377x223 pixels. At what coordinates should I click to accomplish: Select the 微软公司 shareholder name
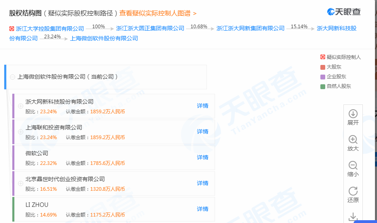(37, 153)
